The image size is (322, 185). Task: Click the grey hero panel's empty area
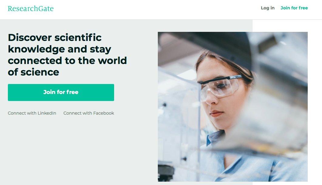tap(78, 150)
